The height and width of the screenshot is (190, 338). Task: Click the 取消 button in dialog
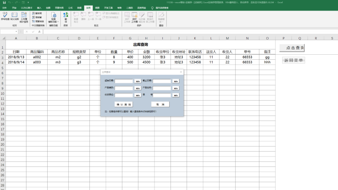pyautogui.click(x=160, y=104)
